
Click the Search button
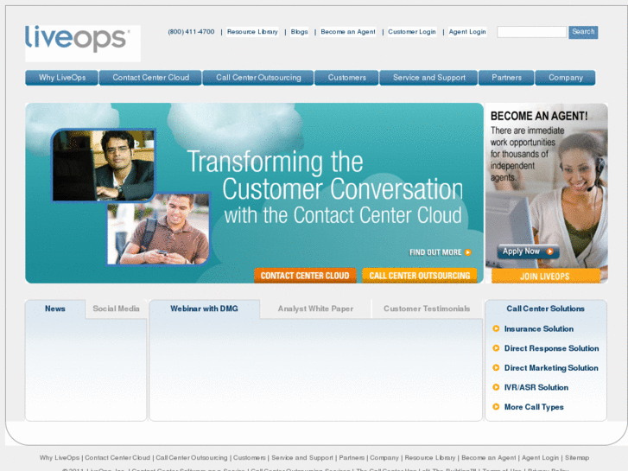[x=583, y=32]
